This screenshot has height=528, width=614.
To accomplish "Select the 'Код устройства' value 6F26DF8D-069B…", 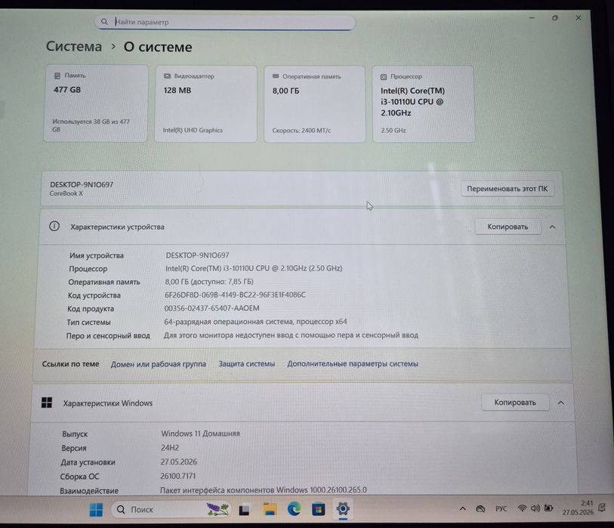I will [x=235, y=295].
